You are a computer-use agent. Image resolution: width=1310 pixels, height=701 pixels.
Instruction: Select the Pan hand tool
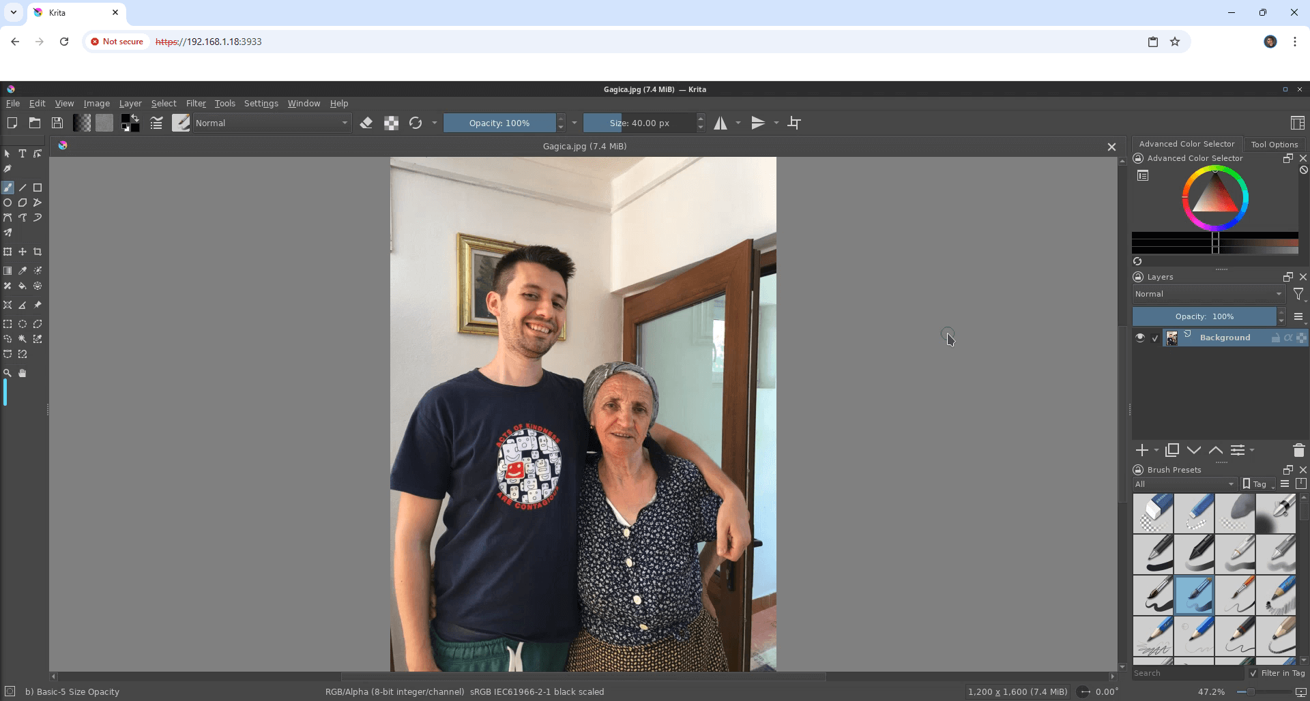[23, 373]
